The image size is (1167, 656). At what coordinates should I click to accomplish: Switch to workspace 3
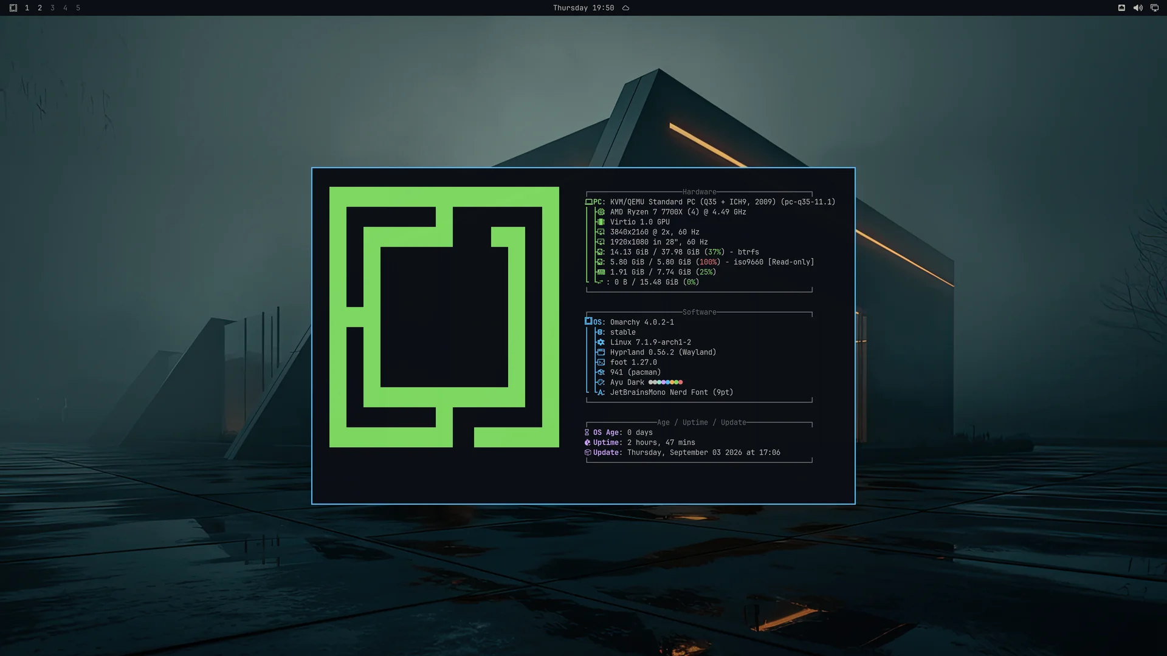[x=52, y=8]
